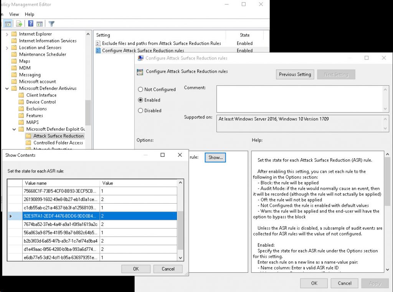This screenshot has height=292, width=393.
Task: Click the Show... button for ASR rules
Action: tap(215, 157)
